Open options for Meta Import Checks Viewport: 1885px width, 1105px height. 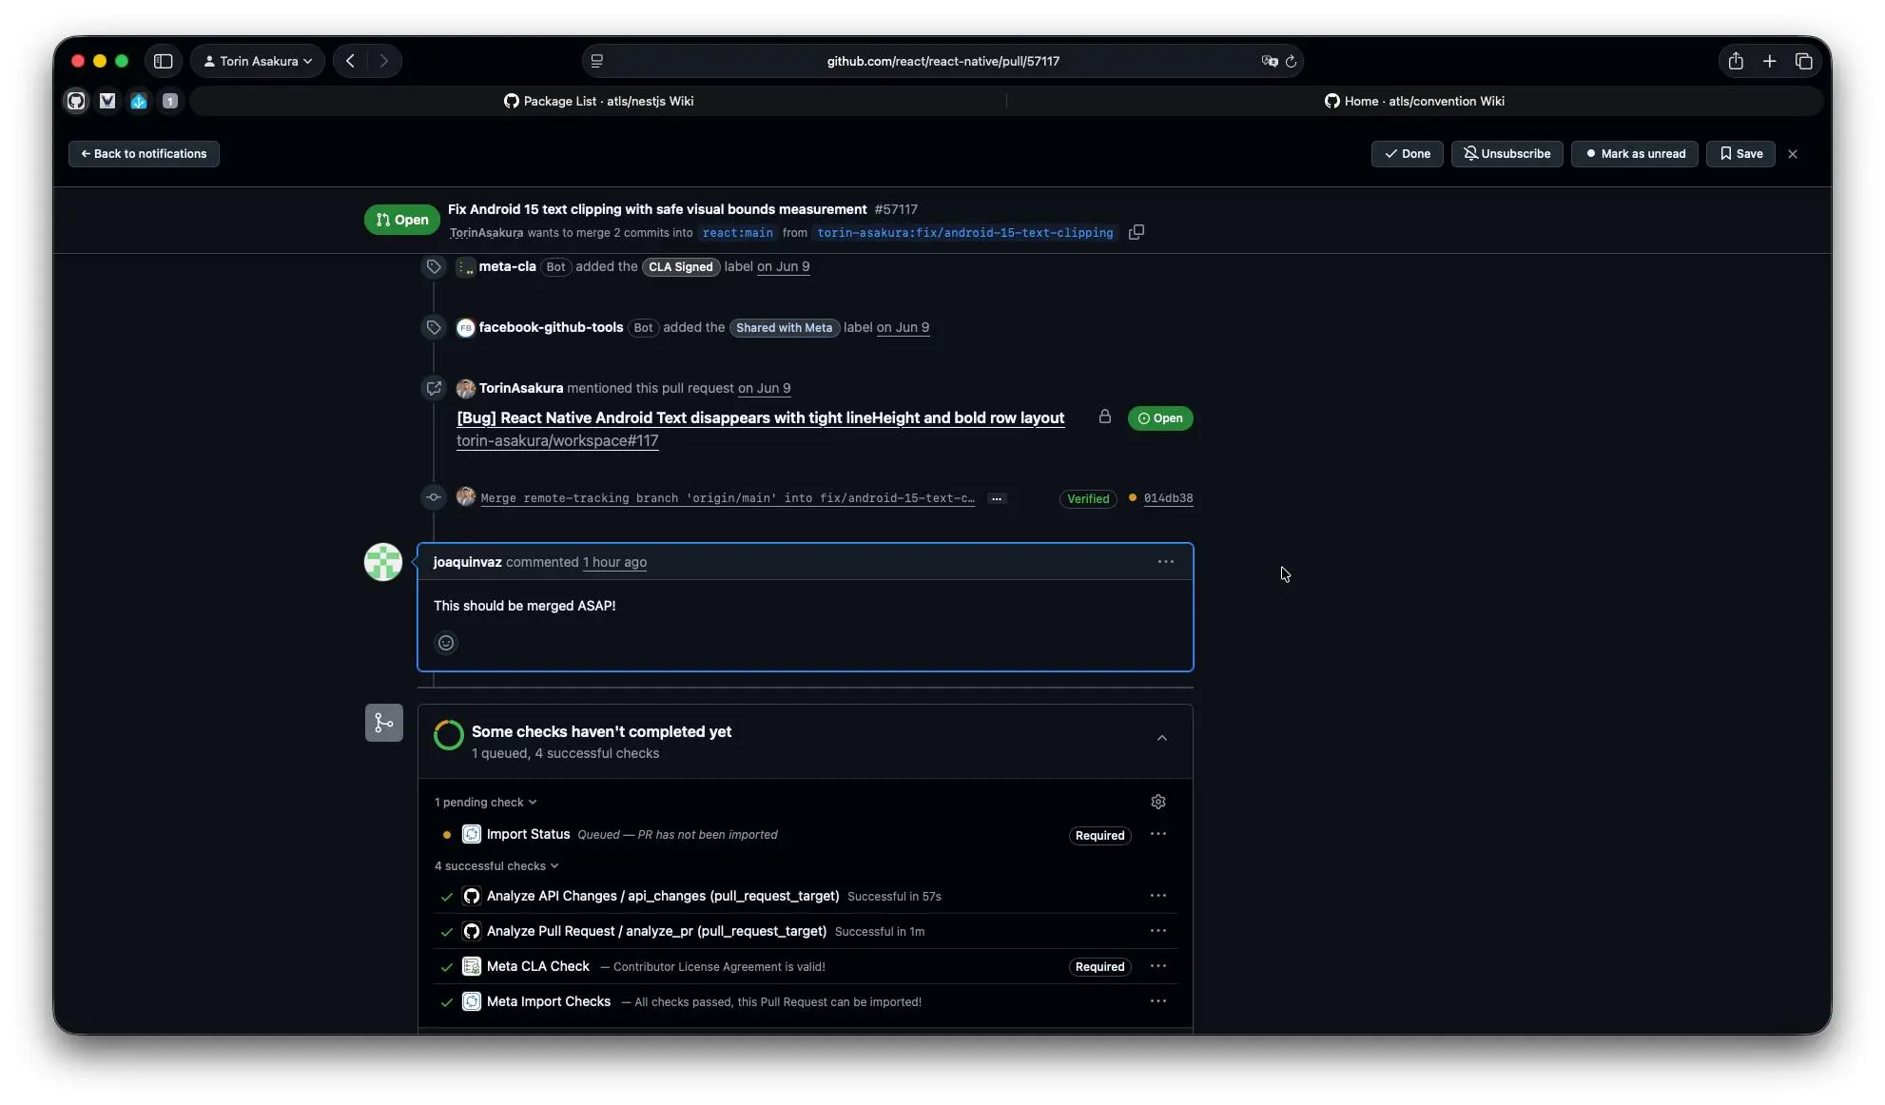pos(1158,1001)
